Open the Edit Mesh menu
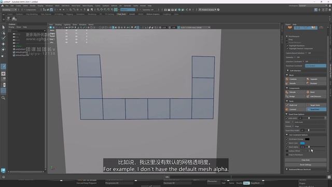Viewport: 332px width, 187px height. click(x=65, y=6)
